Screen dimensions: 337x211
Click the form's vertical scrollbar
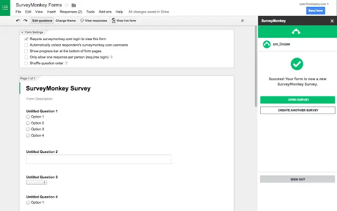coord(256,66)
